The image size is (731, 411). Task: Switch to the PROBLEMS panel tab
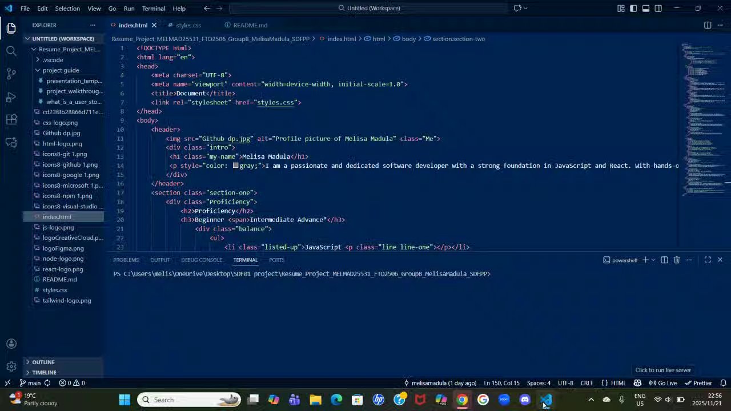126,260
